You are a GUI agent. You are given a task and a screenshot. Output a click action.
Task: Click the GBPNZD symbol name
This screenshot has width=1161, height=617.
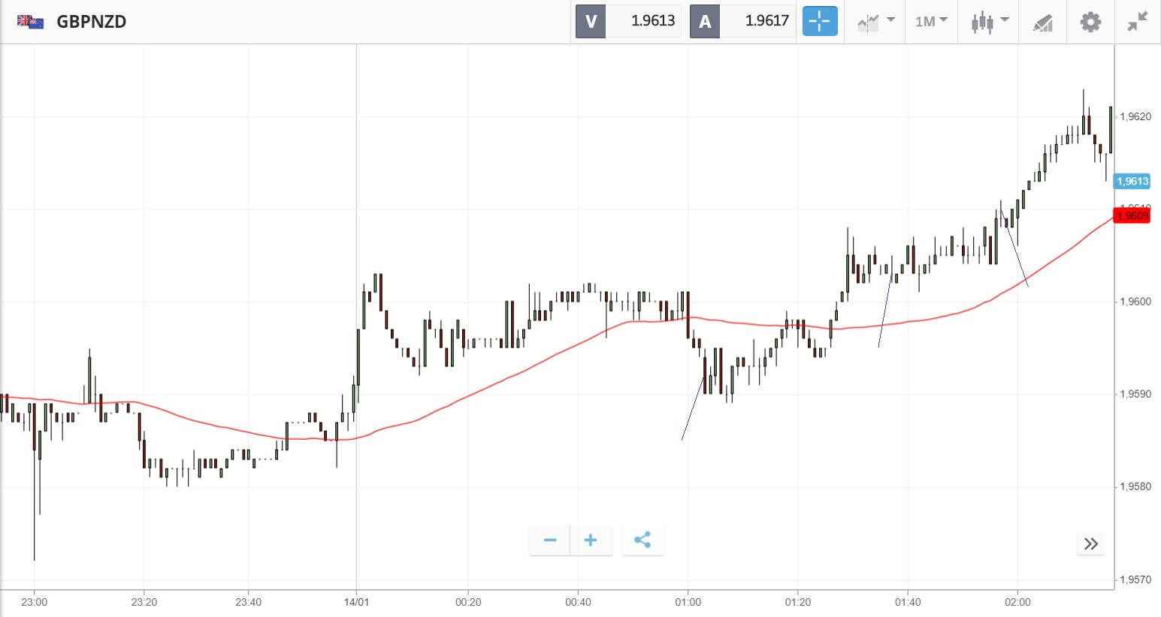point(92,22)
